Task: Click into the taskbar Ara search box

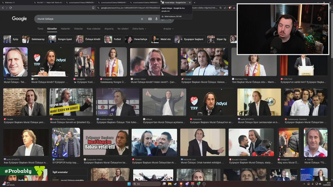Action: point(147,184)
